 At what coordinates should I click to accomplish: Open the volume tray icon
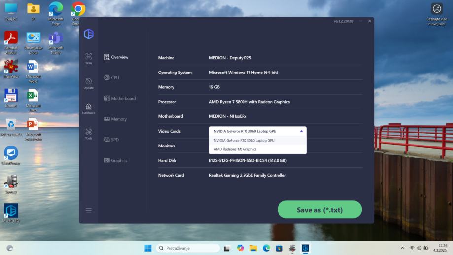coord(418,248)
